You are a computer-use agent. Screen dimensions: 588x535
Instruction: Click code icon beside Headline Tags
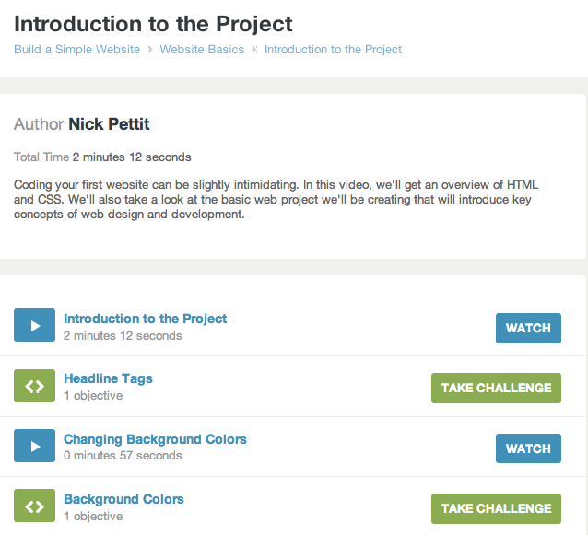34,386
